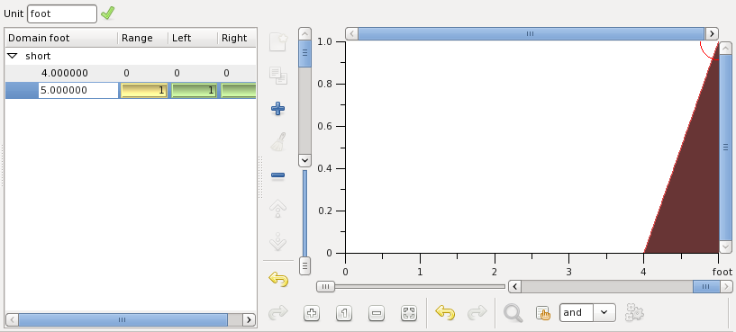Click the hand-pointer edit mode icon
This screenshot has height=332, width=736.
[x=542, y=313]
